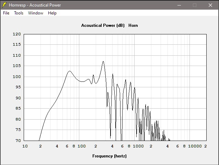
Task: Click the 90 dB axis label
Action: pyautogui.click(x=18, y=98)
